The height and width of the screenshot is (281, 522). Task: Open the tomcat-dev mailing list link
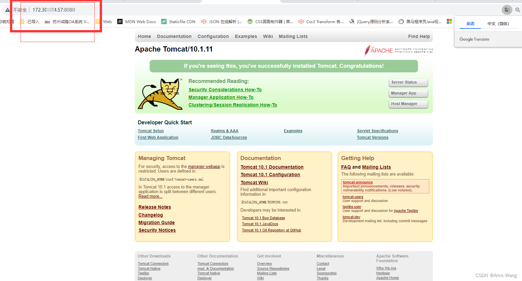pyautogui.click(x=351, y=217)
